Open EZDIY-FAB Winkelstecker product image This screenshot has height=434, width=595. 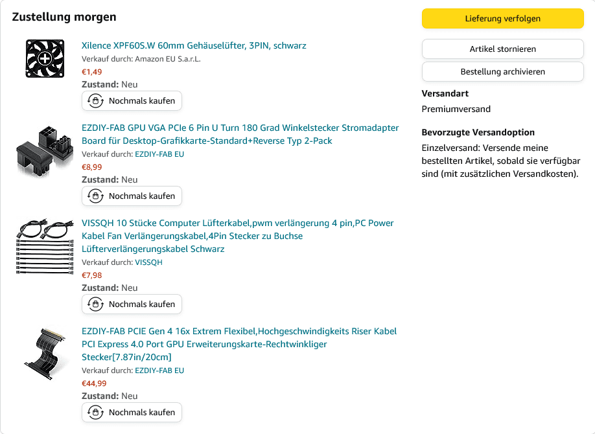[x=45, y=152]
